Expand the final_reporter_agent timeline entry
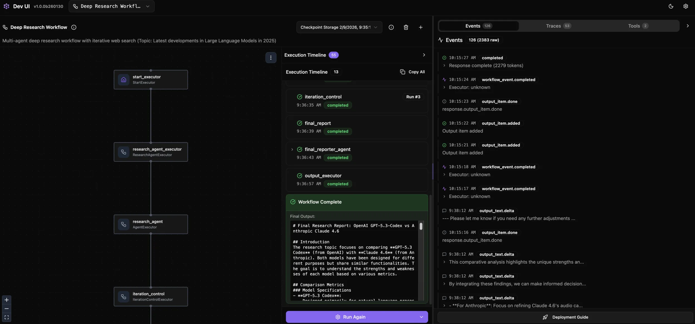695x324 pixels. [x=292, y=149]
